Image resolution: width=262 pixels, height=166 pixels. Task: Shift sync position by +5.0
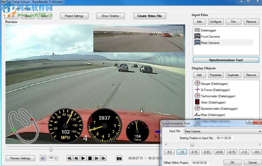tap(257, 152)
